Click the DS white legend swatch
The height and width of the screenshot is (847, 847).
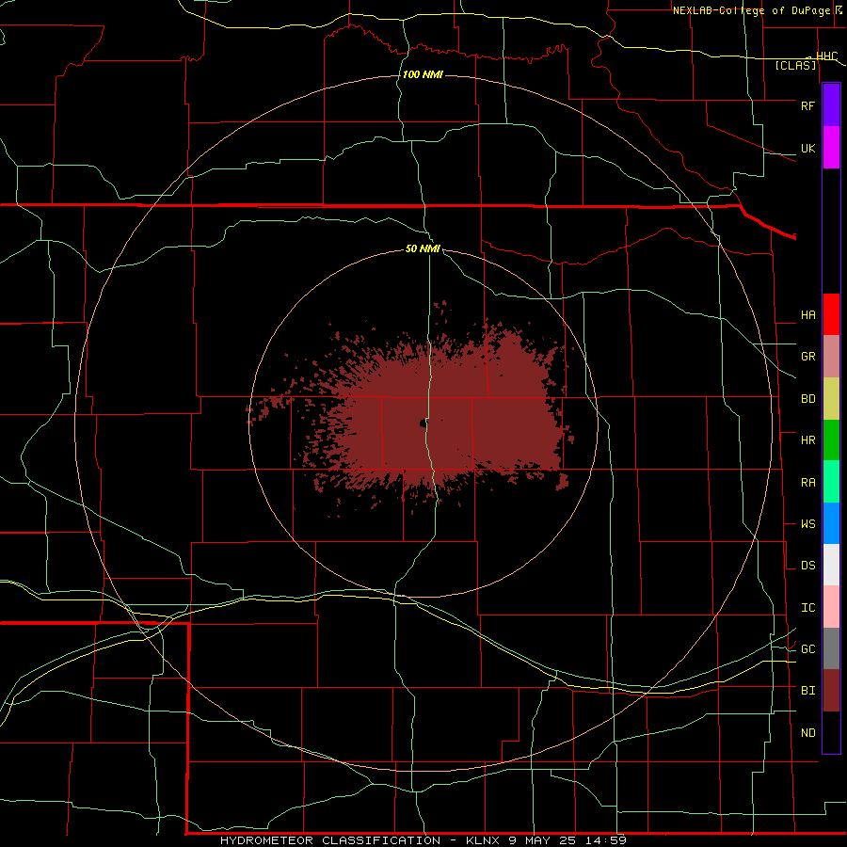click(831, 565)
